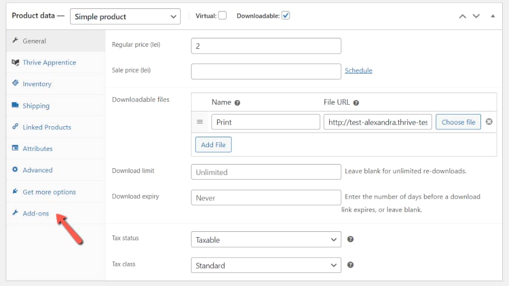509x286 pixels.
Task: Open the Add-ons tab
Action: (35, 213)
